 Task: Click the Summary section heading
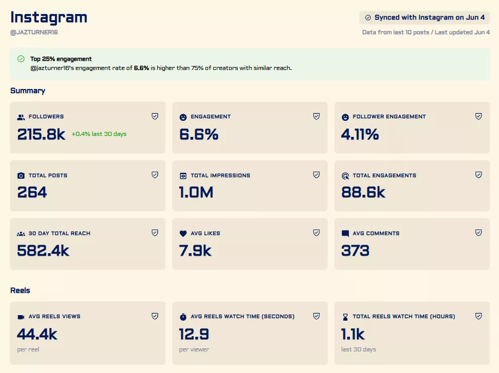28,91
